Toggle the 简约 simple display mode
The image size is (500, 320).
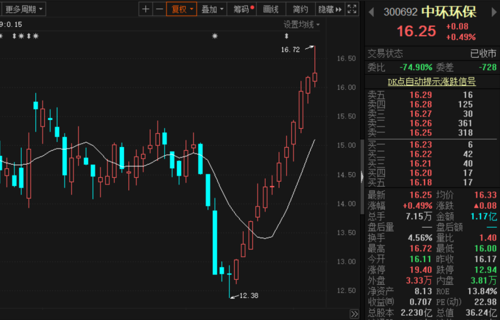tap(300, 9)
